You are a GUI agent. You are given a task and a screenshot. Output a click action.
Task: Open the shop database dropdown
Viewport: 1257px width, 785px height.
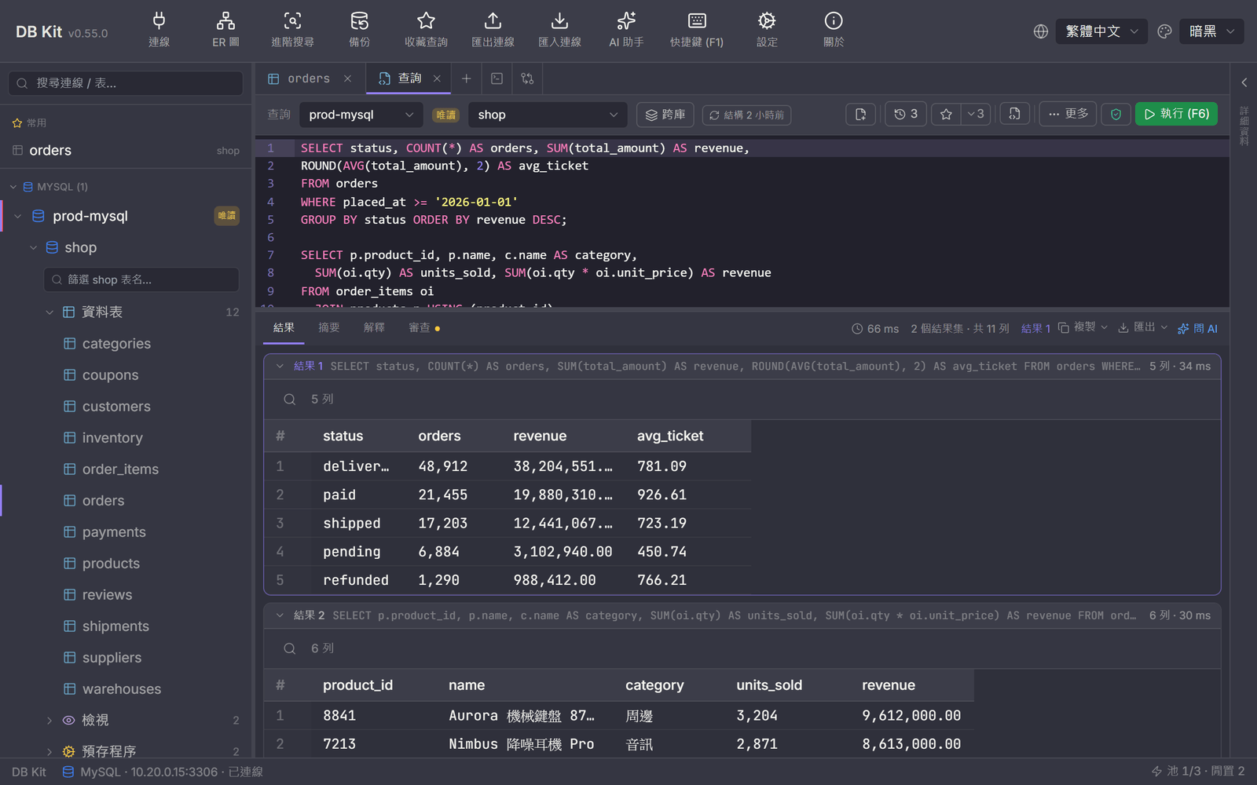548,115
